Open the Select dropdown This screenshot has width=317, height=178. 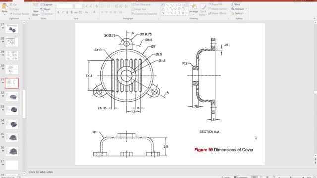point(238,13)
